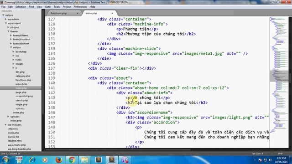Switch to the active Sublime Text taskbar button
The image size is (292, 164).
click(112, 160)
